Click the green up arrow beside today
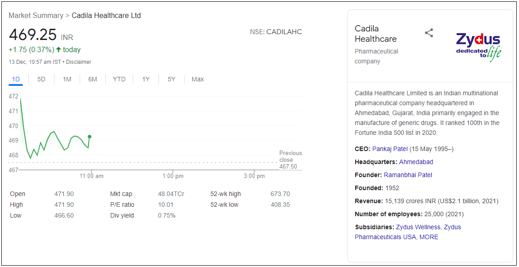519x267 pixels. [x=59, y=49]
